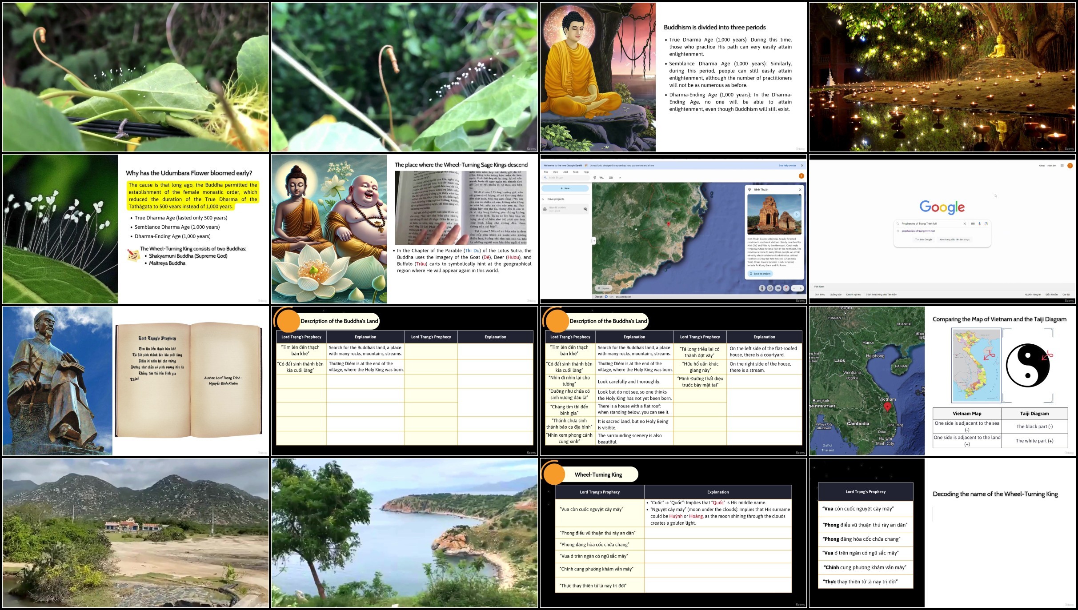Click the Wheel-Turning King slide title

point(598,474)
